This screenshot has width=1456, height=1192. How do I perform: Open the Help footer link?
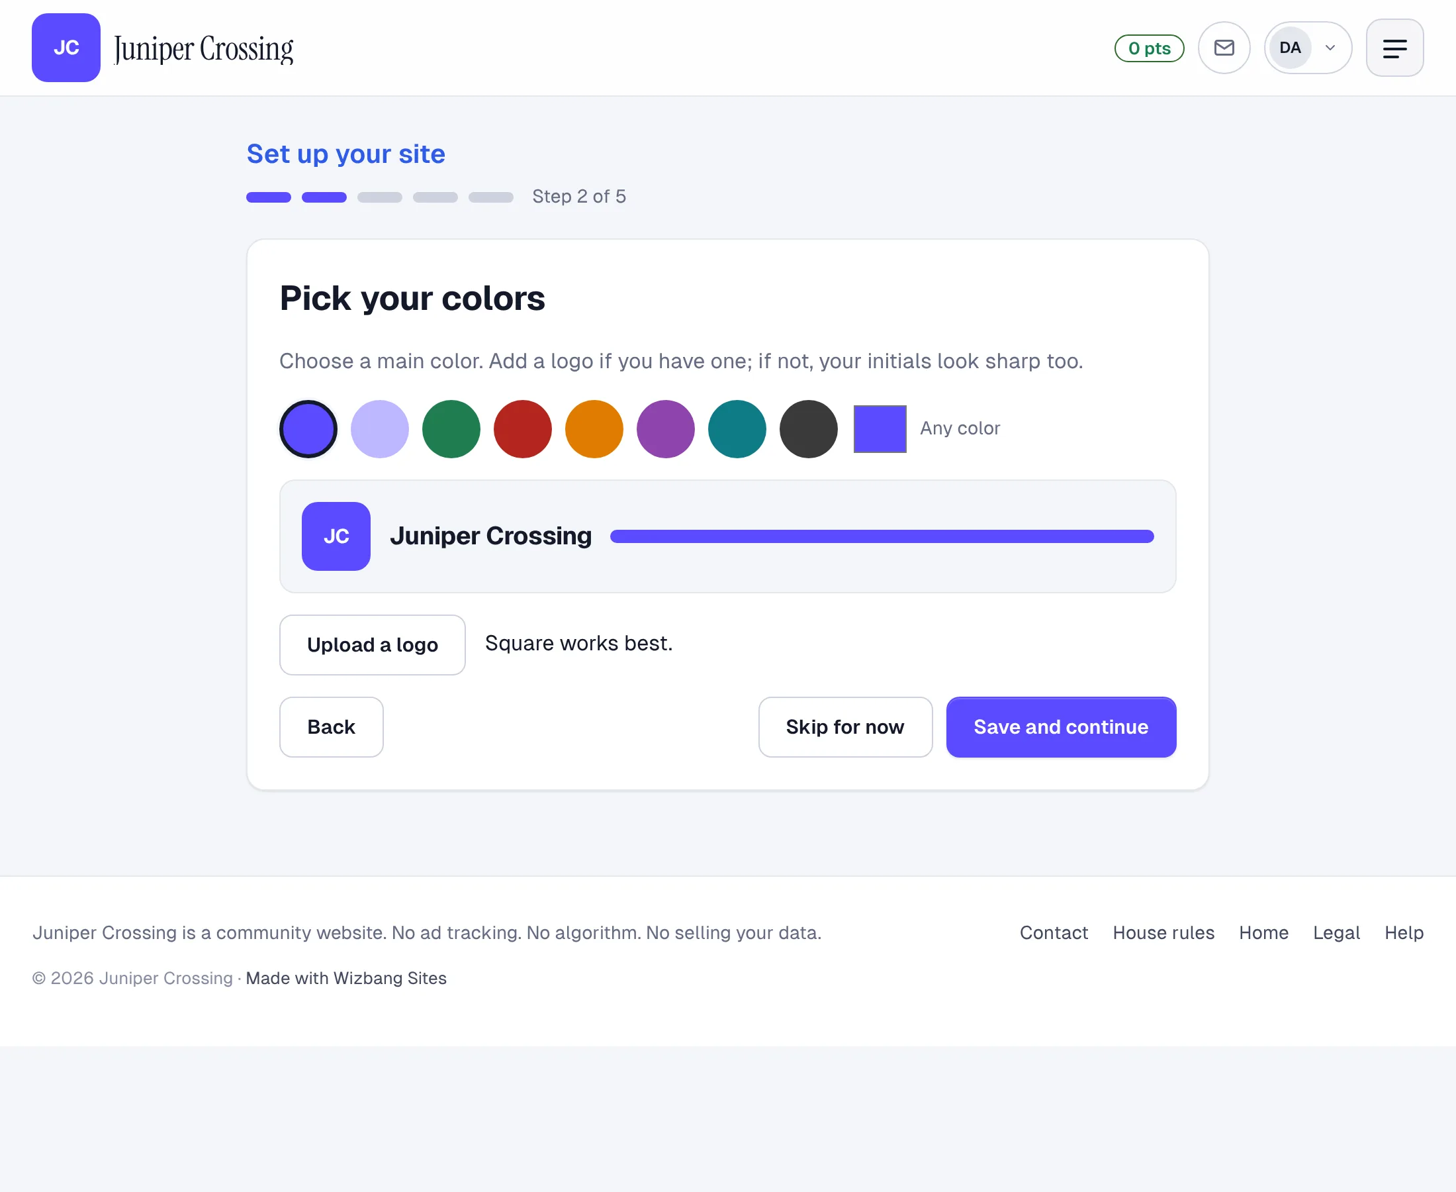point(1404,932)
